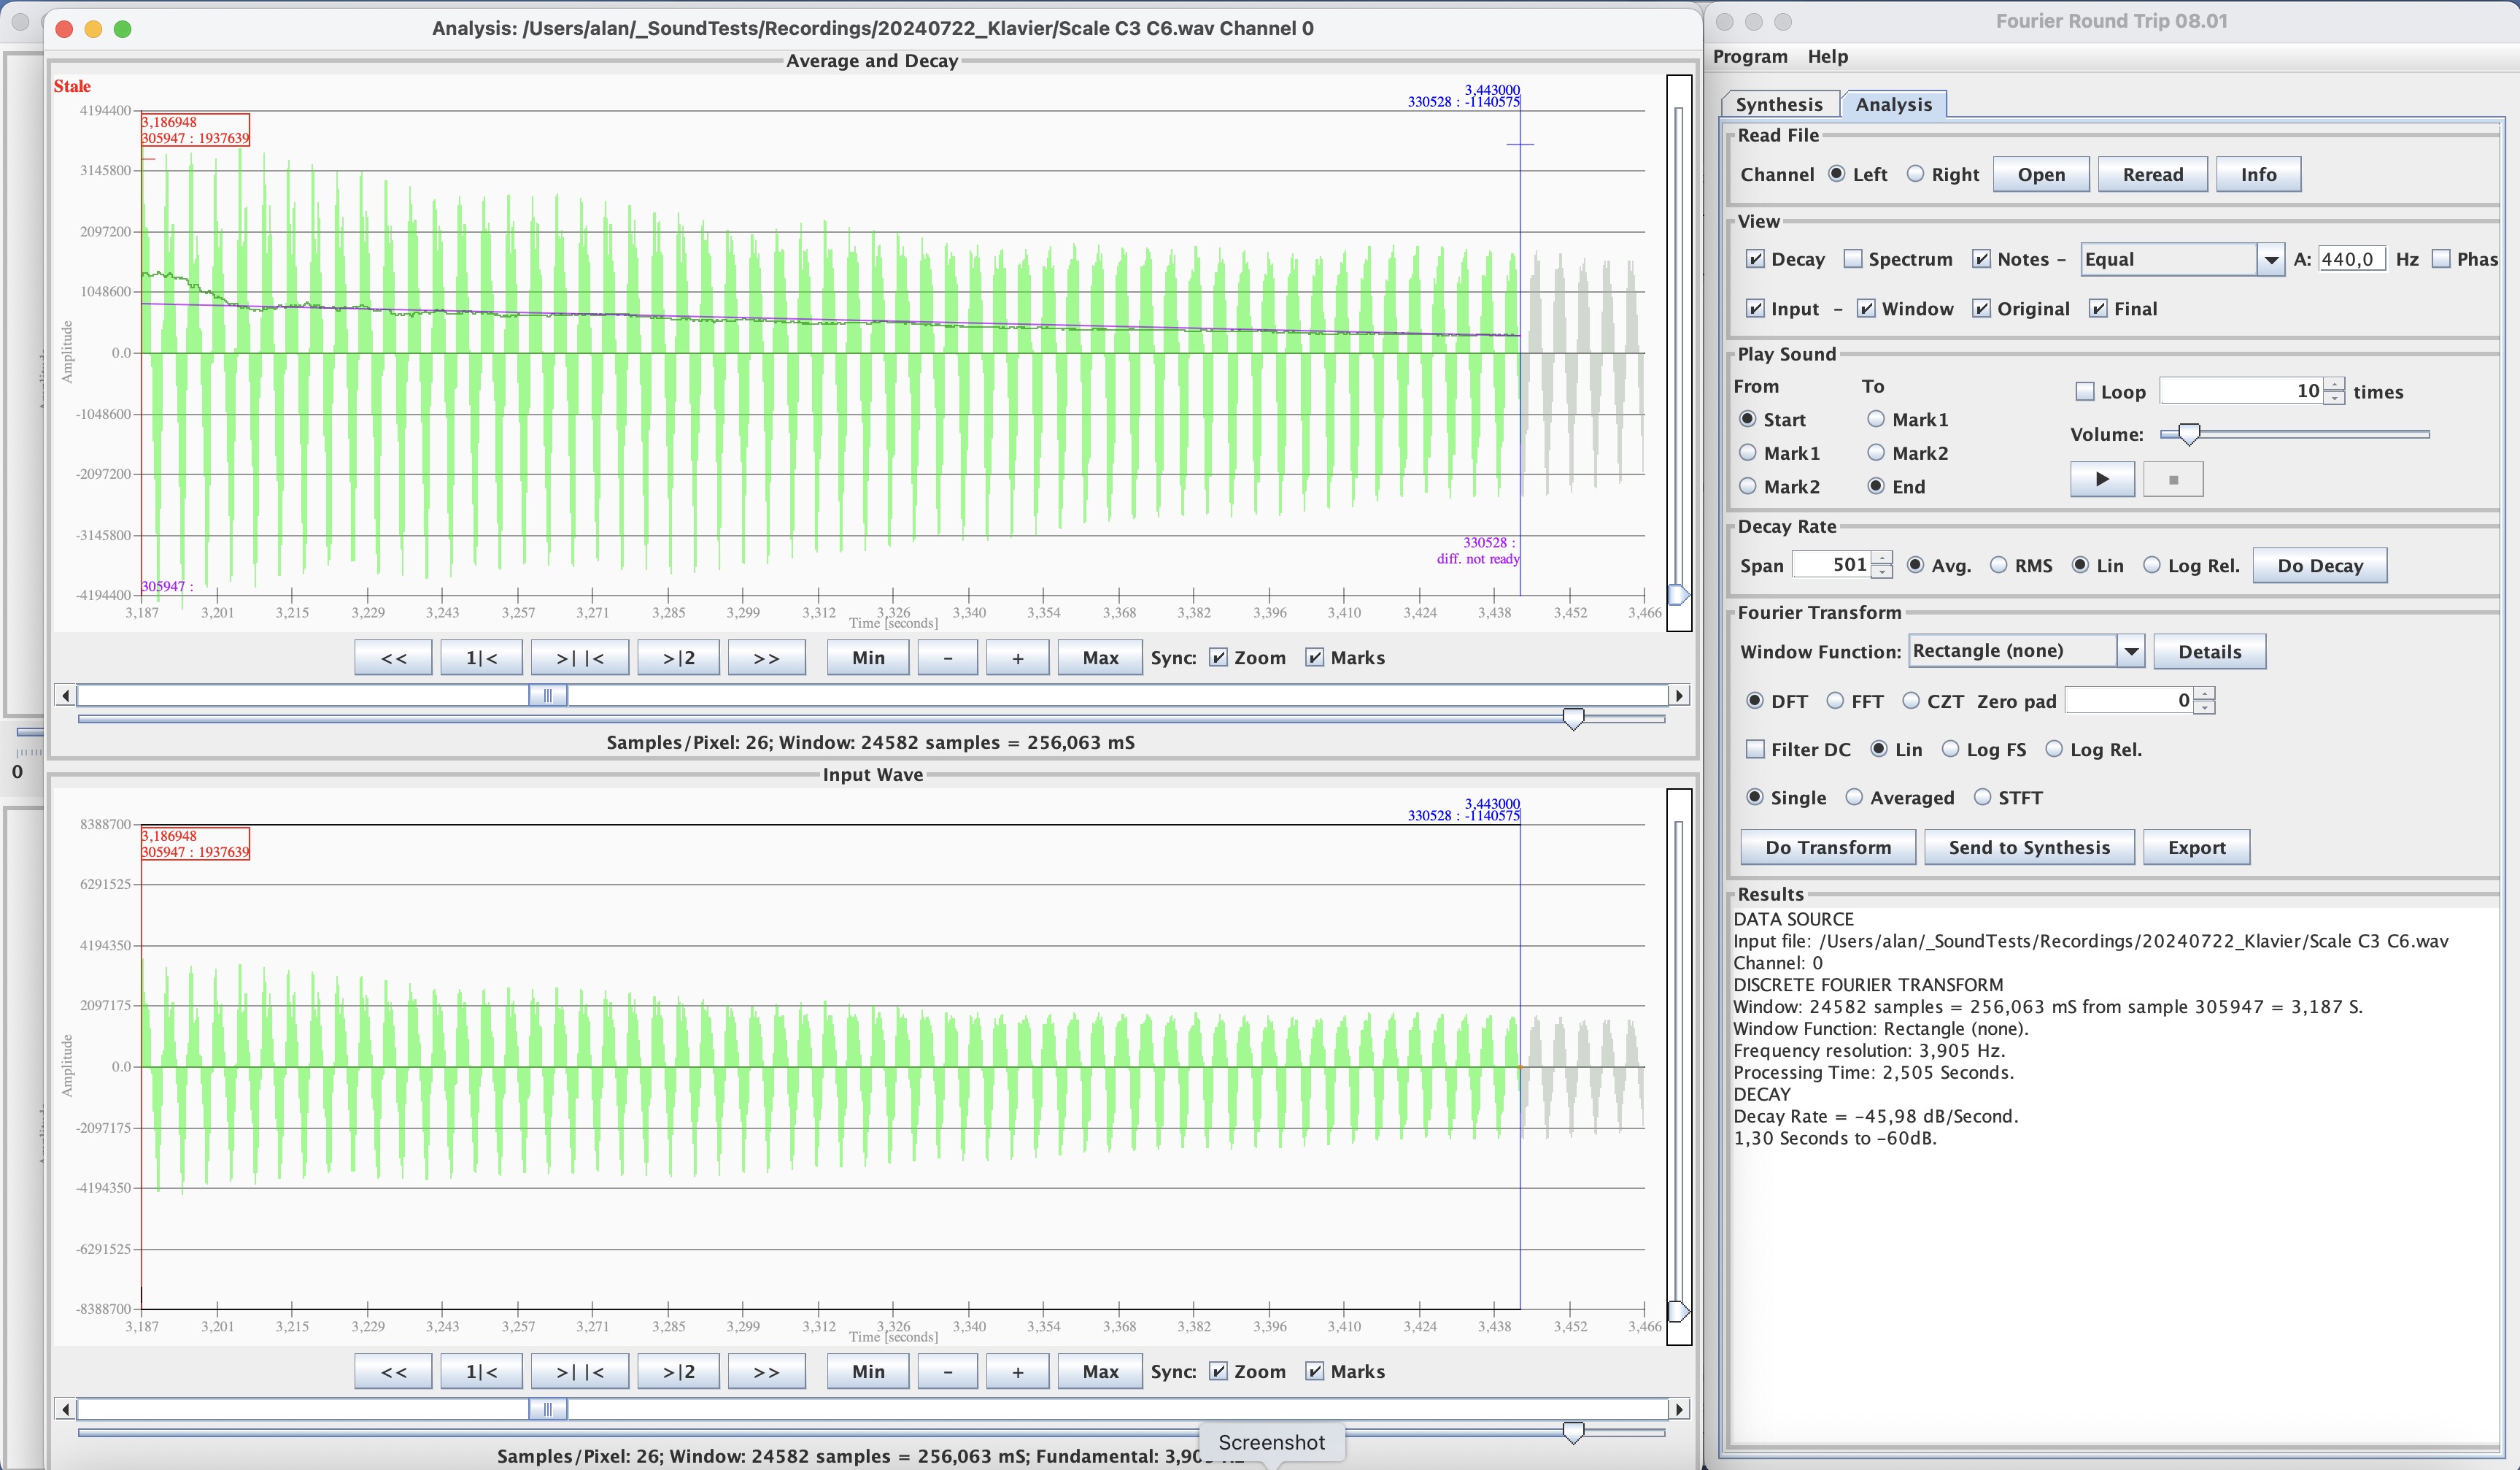Click '1|<' jump to mark 1 in Average and Decay

coord(481,658)
